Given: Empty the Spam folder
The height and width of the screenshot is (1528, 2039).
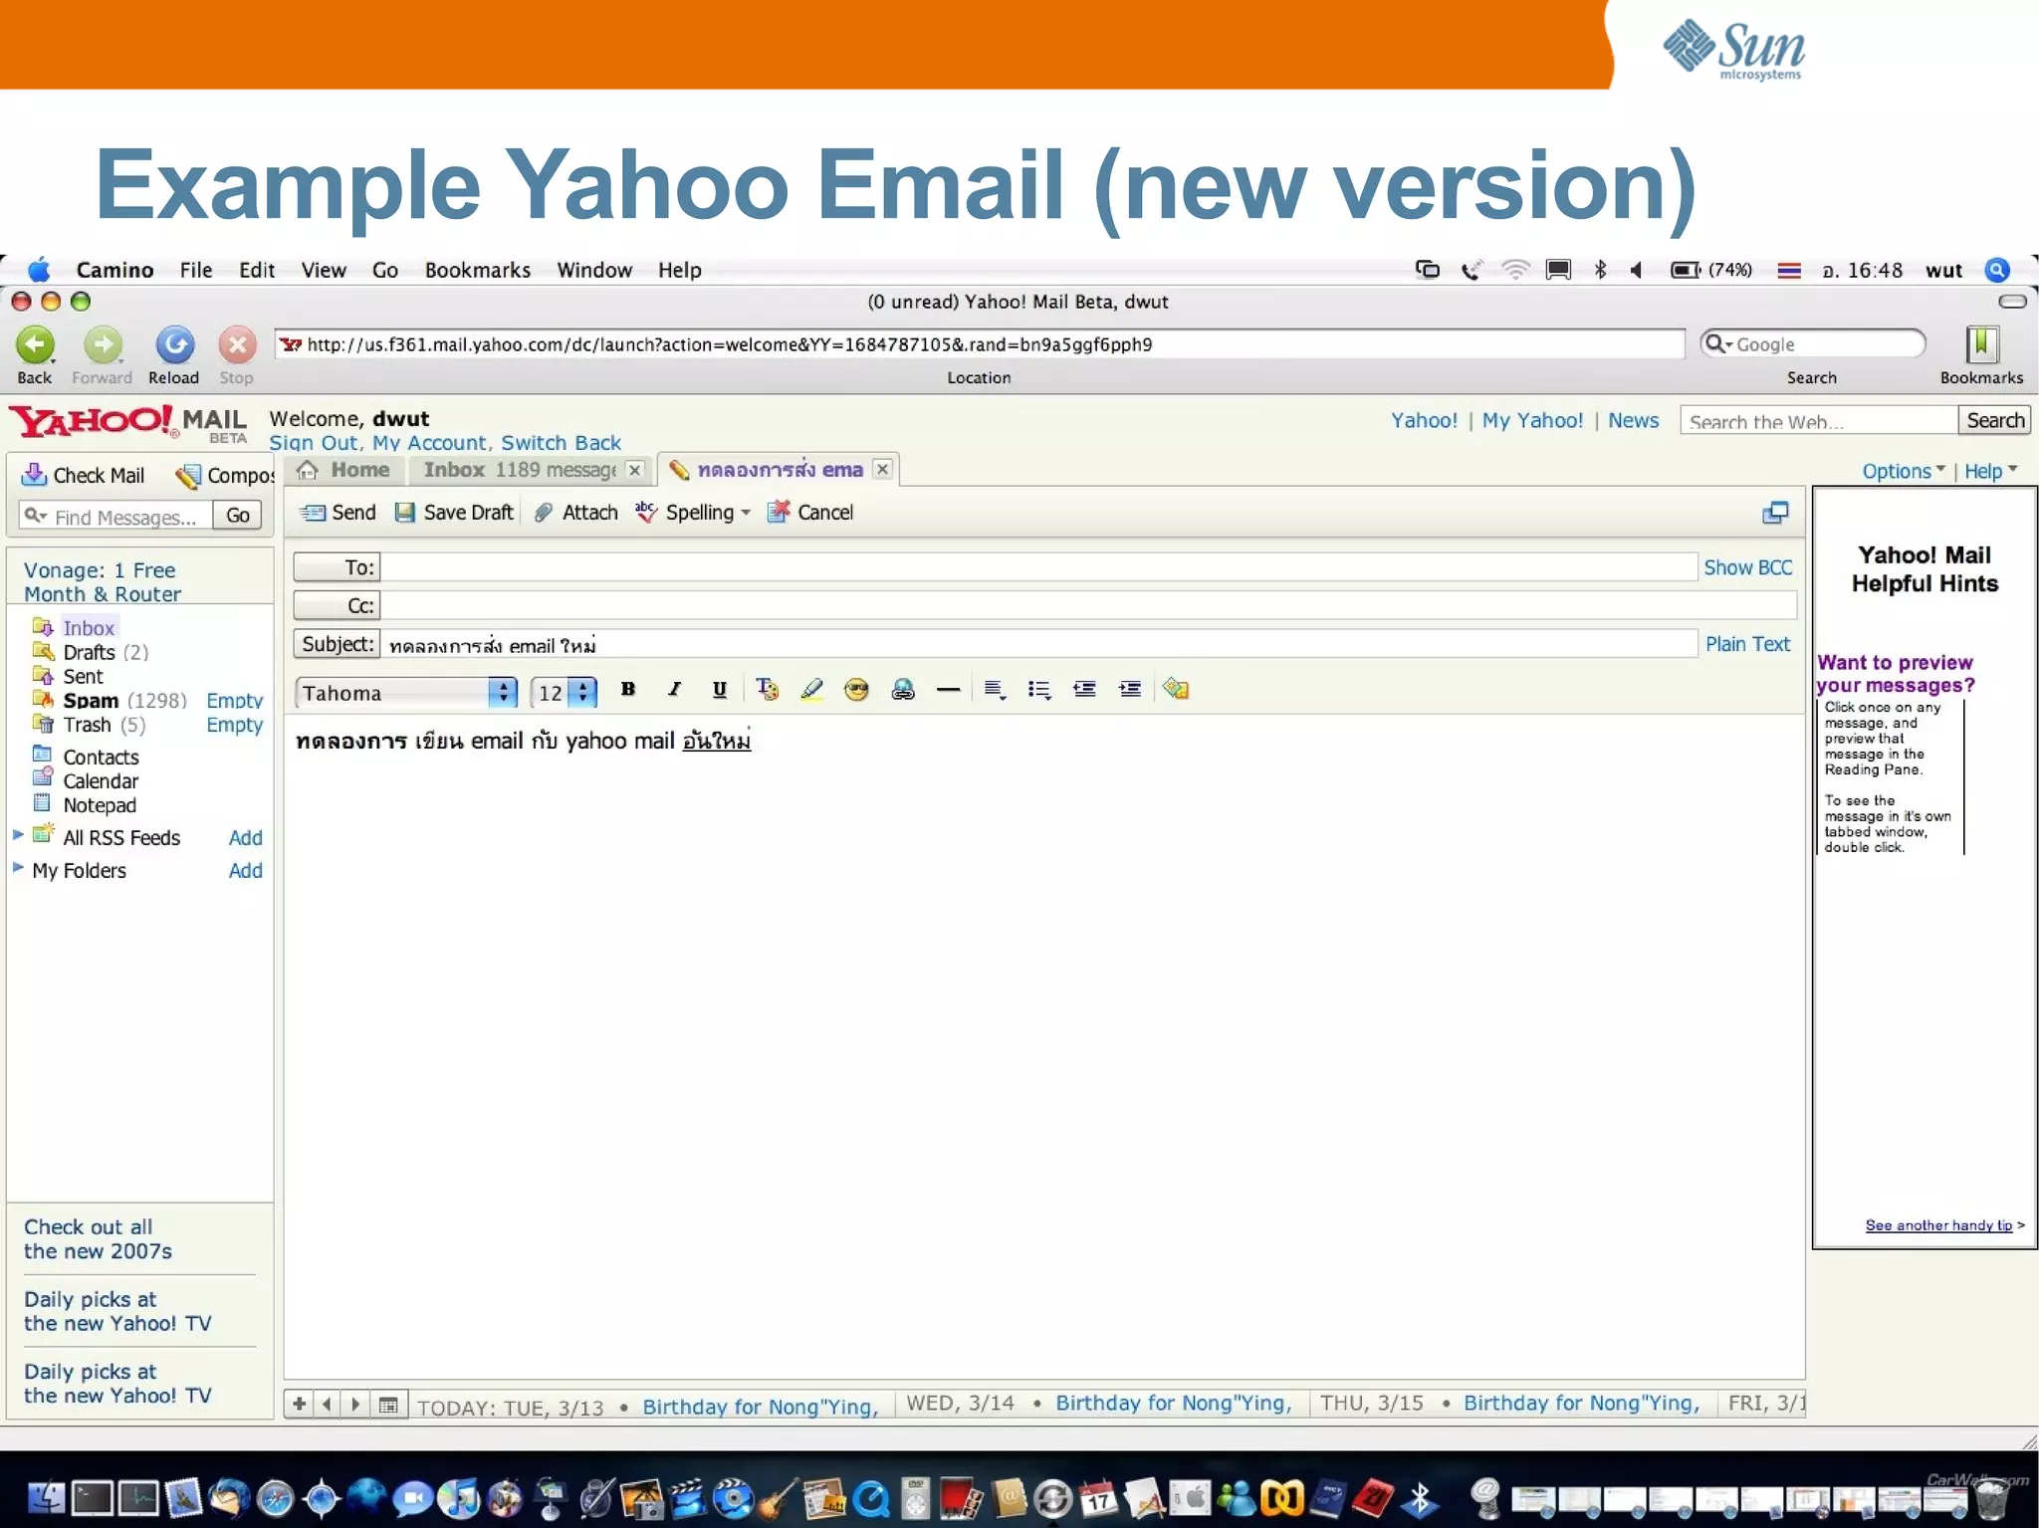Looking at the screenshot, I should 234,701.
